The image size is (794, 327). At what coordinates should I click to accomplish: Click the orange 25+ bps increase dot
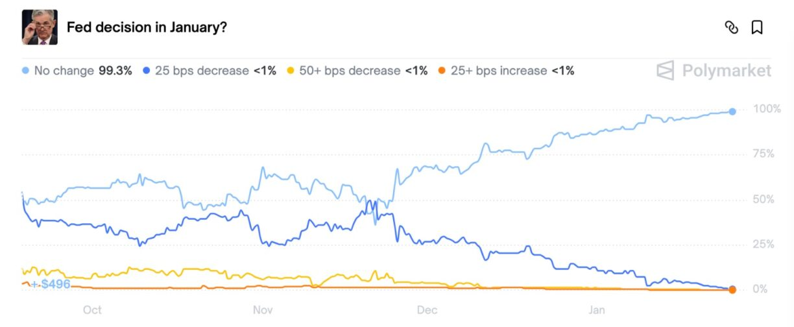(442, 71)
